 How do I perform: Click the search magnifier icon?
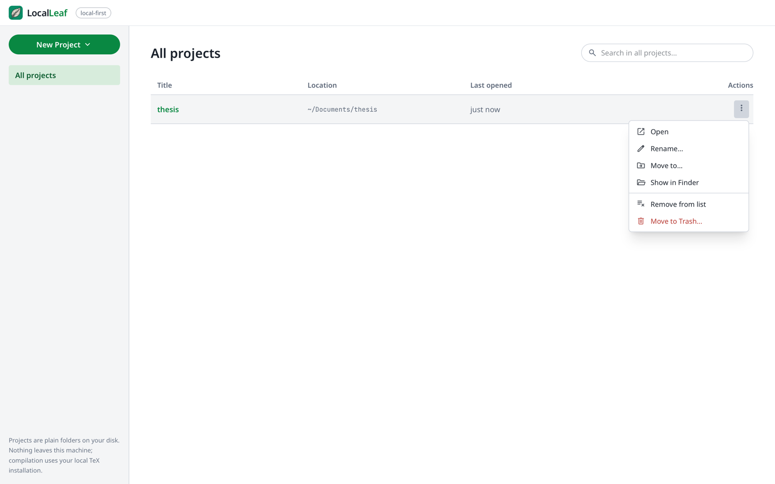[592, 53]
